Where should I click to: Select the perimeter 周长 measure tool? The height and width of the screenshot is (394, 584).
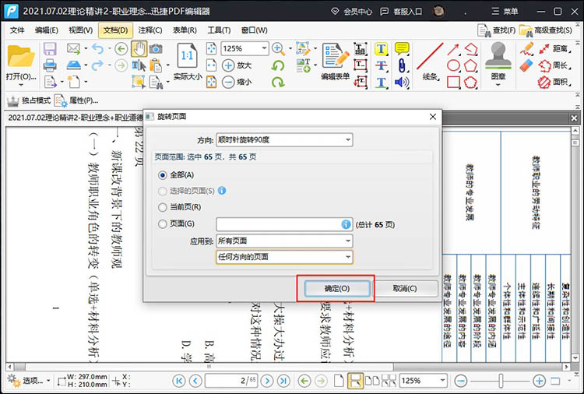554,65
